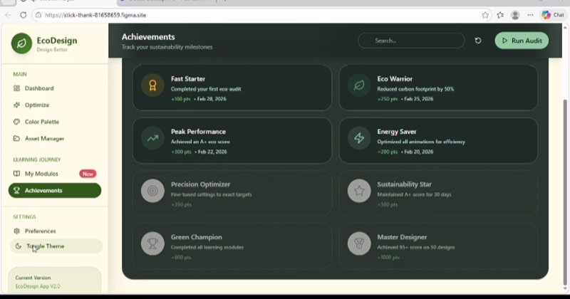Open My Modules
Image resolution: width=570 pixels, height=299 pixels.
(x=41, y=174)
